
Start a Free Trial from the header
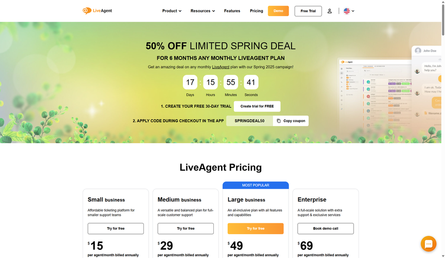tap(308, 10)
